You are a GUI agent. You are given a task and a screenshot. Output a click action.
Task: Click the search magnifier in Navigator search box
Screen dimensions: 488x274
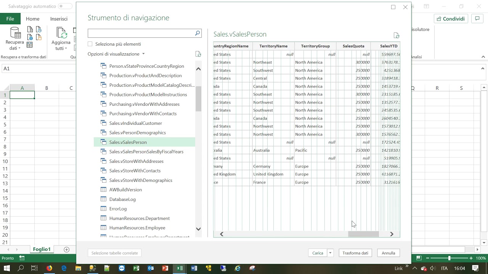(197, 33)
